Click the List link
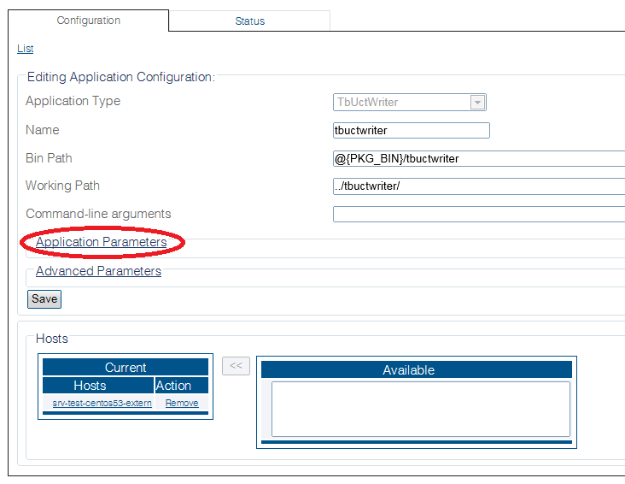This screenshot has width=625, height=484. click(25, 49)
